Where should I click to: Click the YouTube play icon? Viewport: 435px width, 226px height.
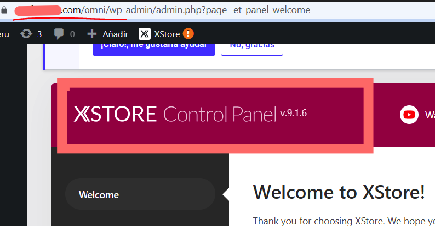coord(409,115)
